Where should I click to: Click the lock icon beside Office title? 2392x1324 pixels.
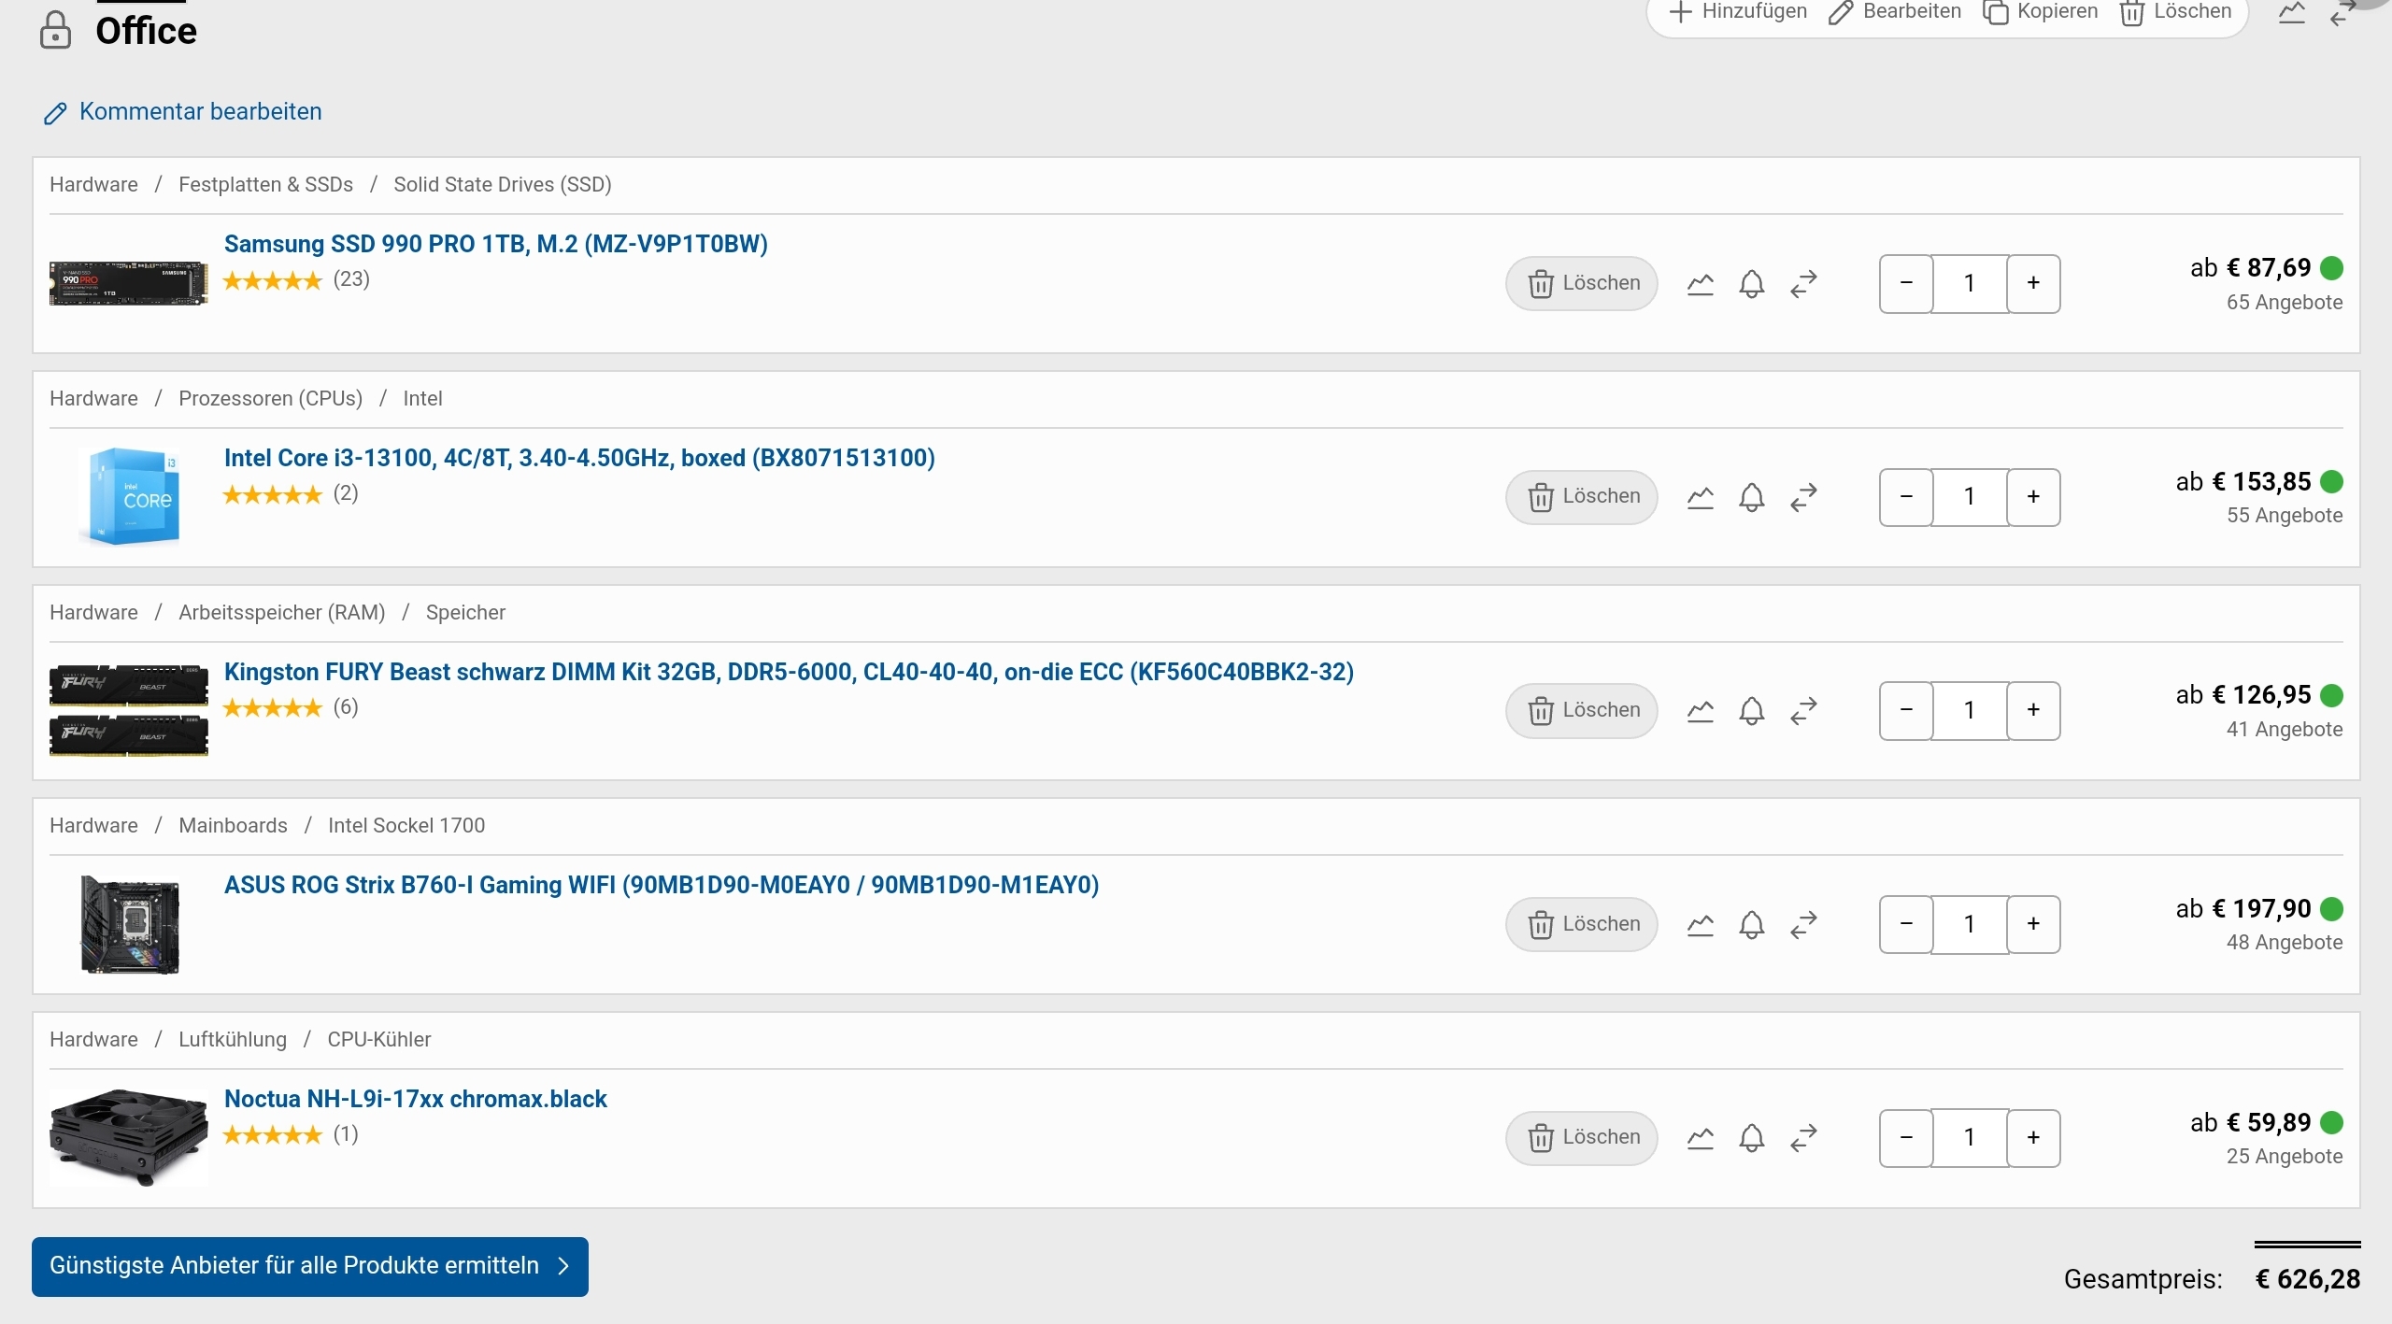coord(56,31)
